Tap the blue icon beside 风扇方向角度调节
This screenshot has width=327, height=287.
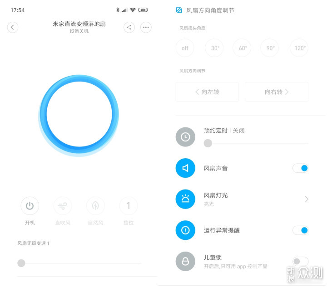pos(179,10)
